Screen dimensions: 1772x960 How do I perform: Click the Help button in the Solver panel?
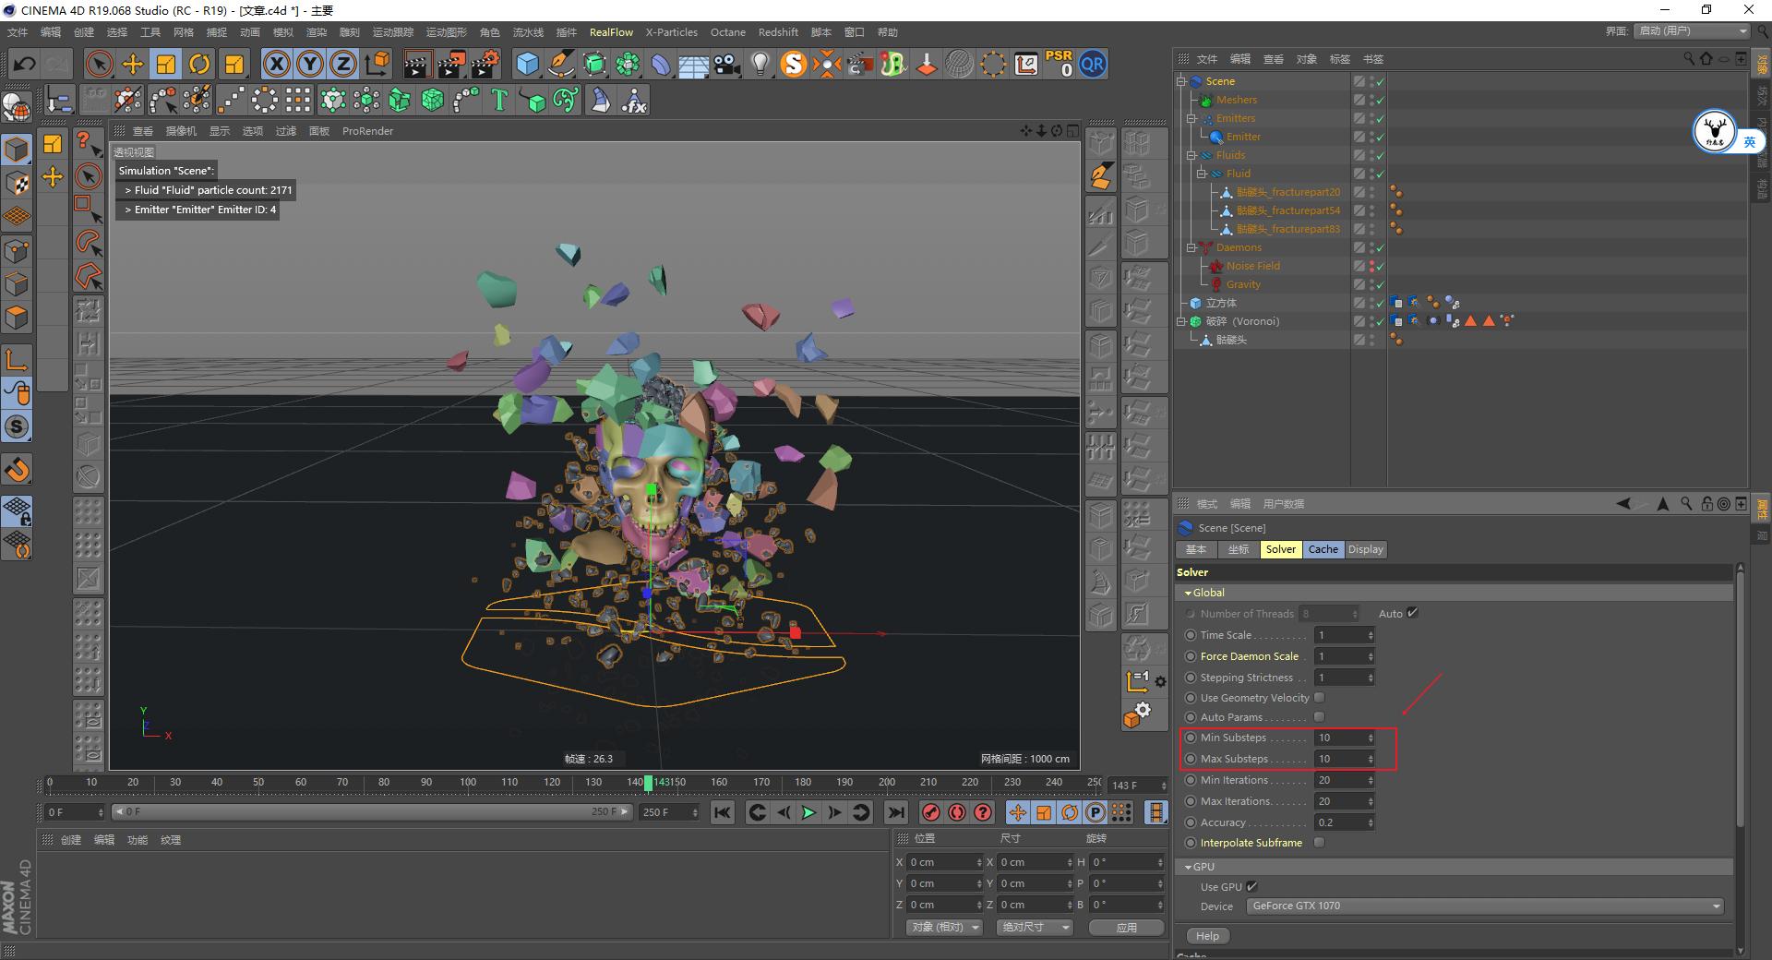[1207, 935]
